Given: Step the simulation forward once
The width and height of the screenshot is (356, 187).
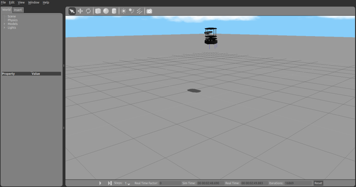Looking at the screenshot, I should [110, 183].
